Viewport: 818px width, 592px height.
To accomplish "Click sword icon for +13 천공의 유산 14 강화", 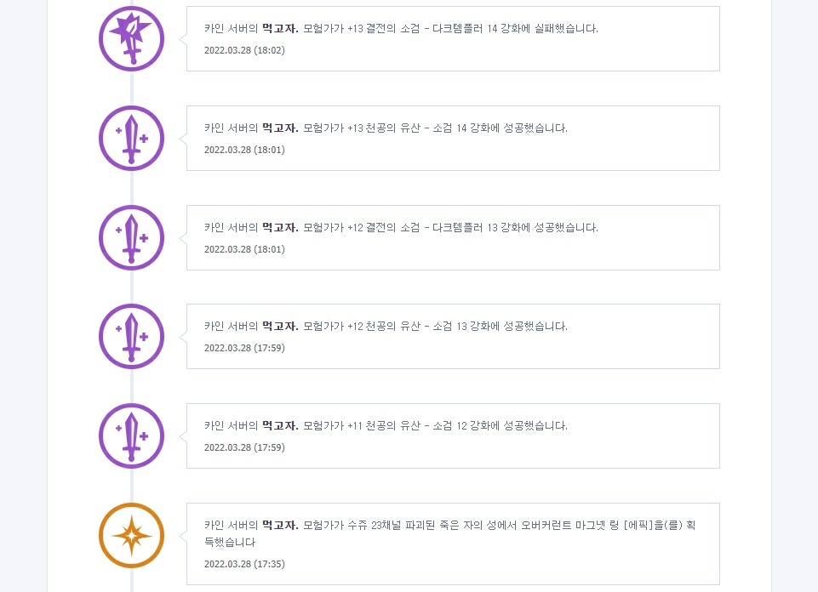I will 131,138.
